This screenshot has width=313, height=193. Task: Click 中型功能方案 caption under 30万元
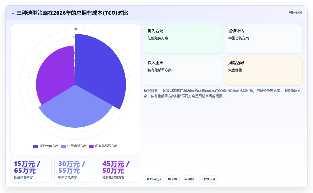point(68,178)
